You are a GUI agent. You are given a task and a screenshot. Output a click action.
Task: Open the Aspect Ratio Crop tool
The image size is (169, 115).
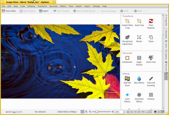(127, 24)
